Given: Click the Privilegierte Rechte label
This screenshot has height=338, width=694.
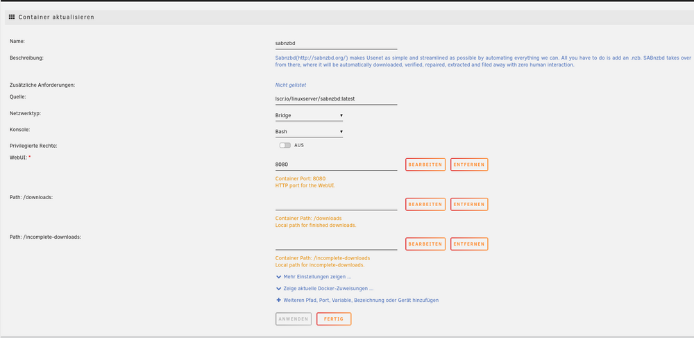Looking at the screenshot, I should [33, 146].
